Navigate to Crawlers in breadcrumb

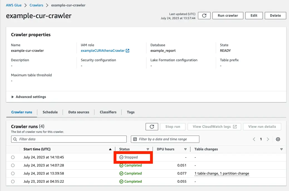click(x=36, y=5)
